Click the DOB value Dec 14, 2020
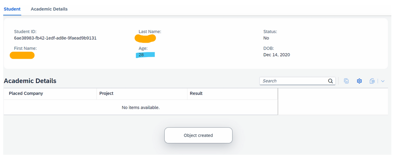The height and width of the screenshot is (157, 401). point(276,55)
